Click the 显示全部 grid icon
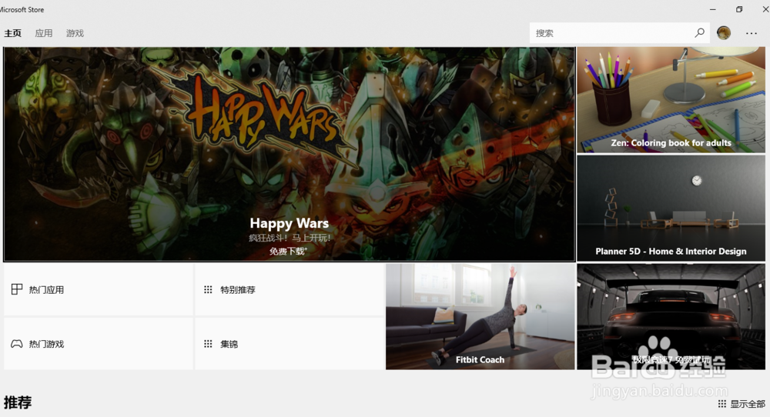The width and height of the screenshot is (770, 417). pos(722,404)
